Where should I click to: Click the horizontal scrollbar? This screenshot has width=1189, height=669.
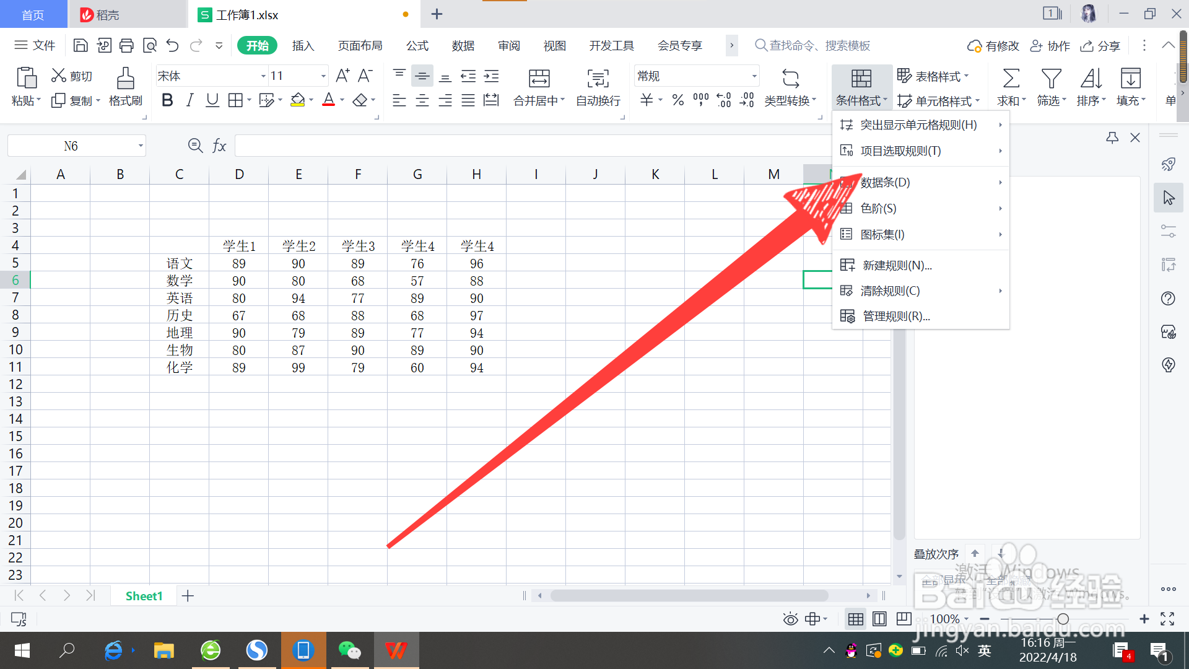(x=689, y=596)
